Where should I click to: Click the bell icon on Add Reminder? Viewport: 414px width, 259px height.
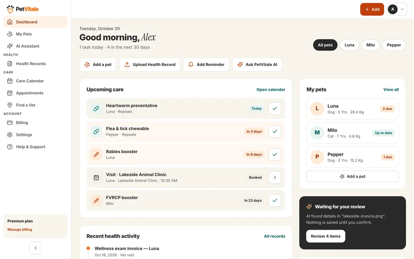pyautogui.click(x=191, y=64)
